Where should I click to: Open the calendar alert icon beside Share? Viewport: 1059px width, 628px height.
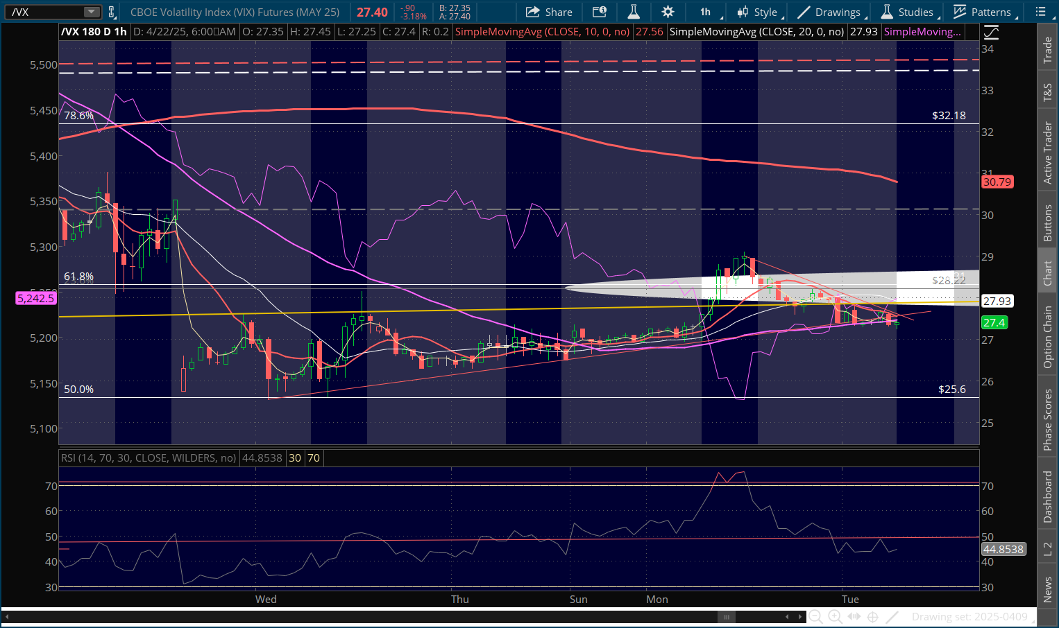point(600,12)
